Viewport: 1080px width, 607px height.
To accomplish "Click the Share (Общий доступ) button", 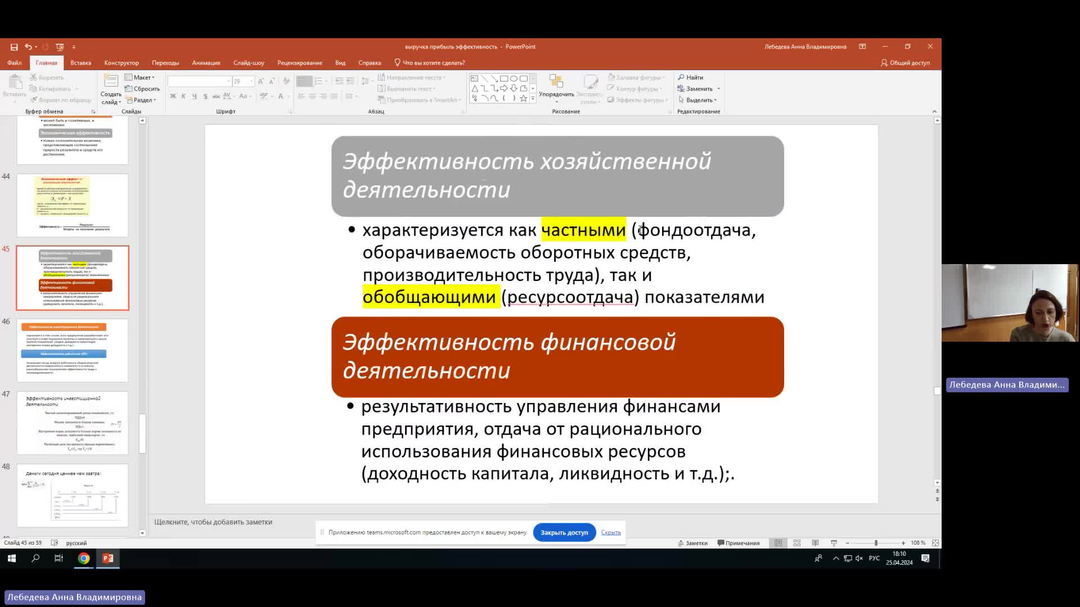I will (x=905, y=63).
